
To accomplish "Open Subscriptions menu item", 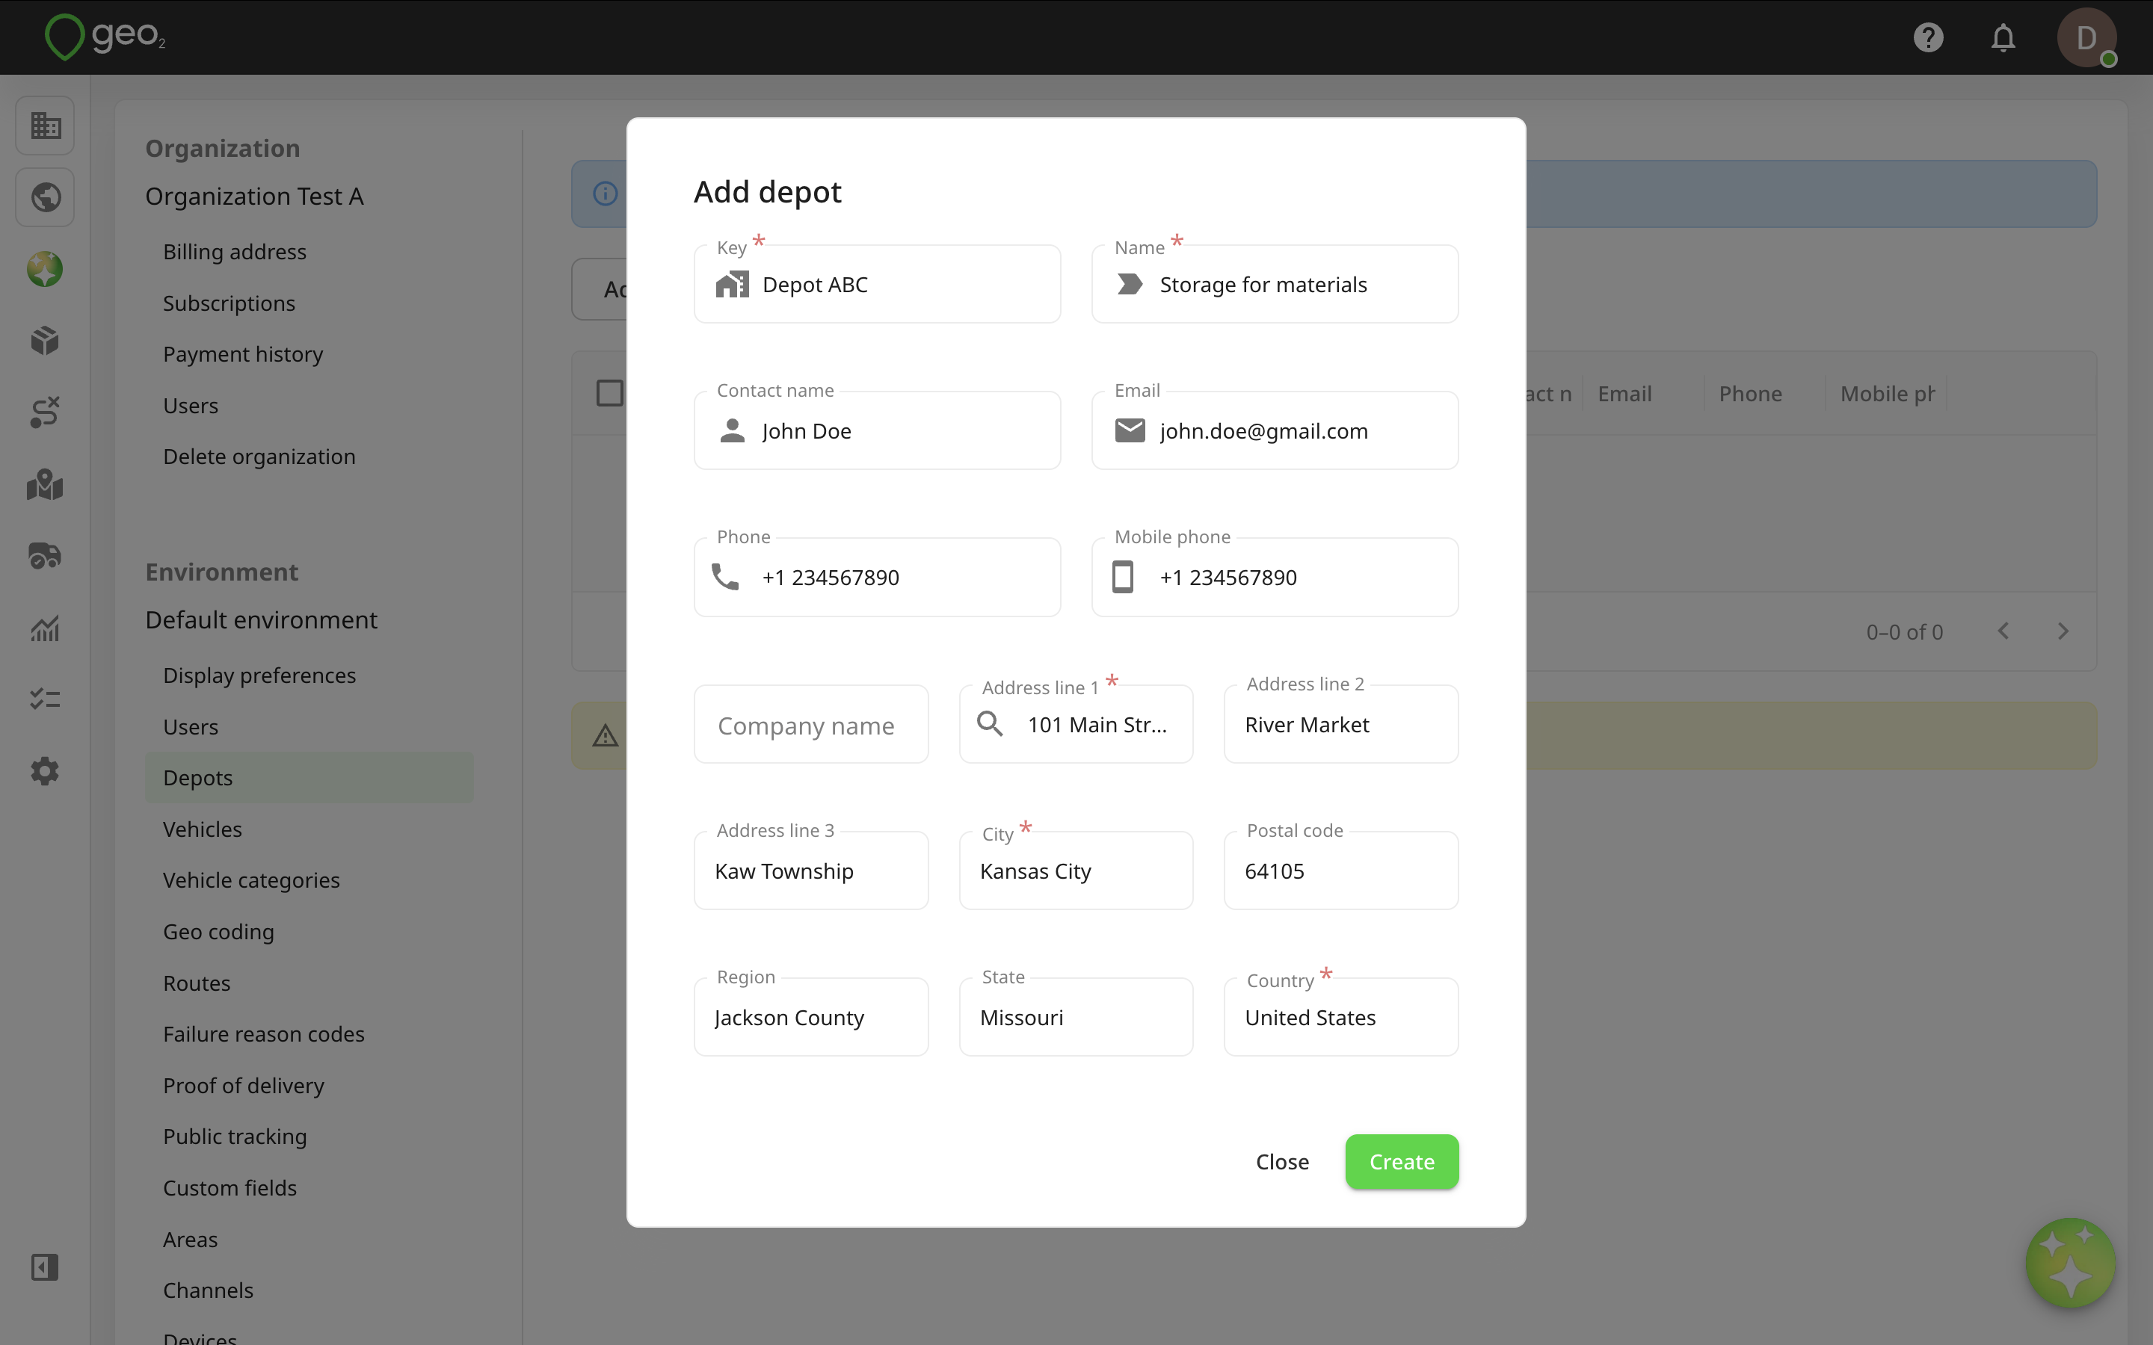I will (x=229, y=303).
